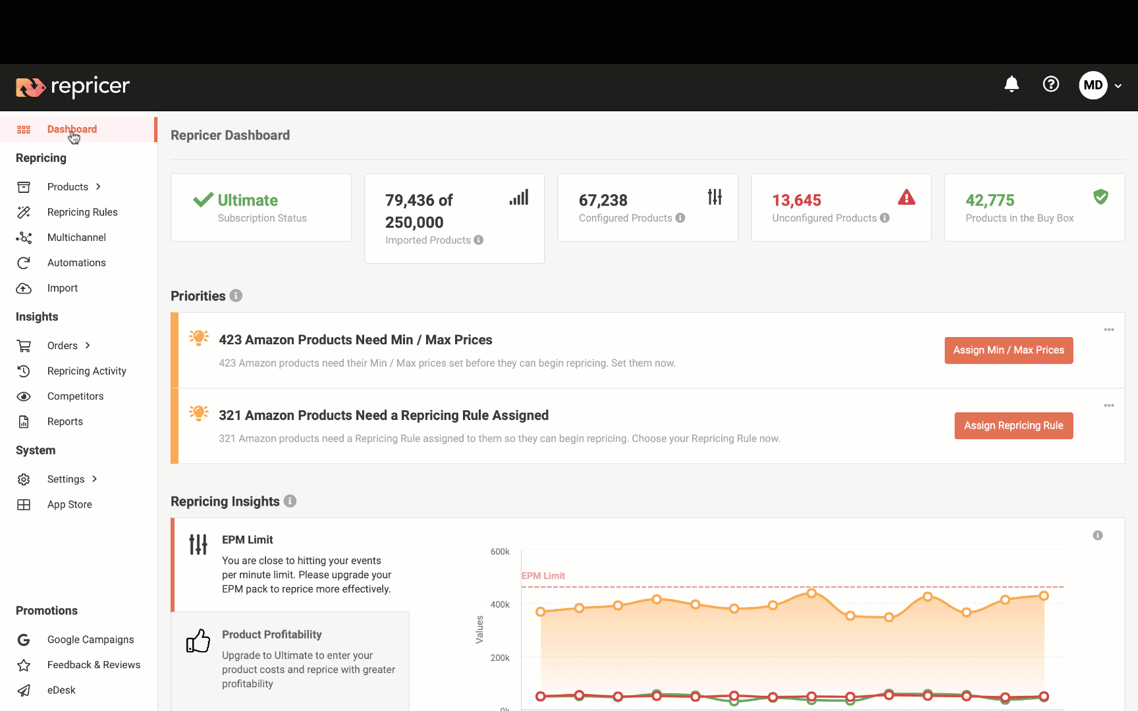Viewport: 1138px width, 711px height.
Task: Open Feedback & Reviews
Action: (94, 665)
